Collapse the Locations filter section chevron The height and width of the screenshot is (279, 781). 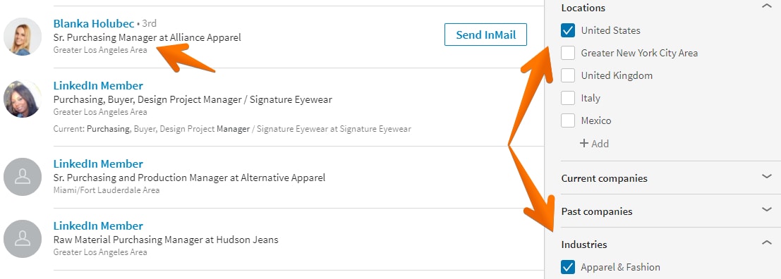[x=767, y=6]
